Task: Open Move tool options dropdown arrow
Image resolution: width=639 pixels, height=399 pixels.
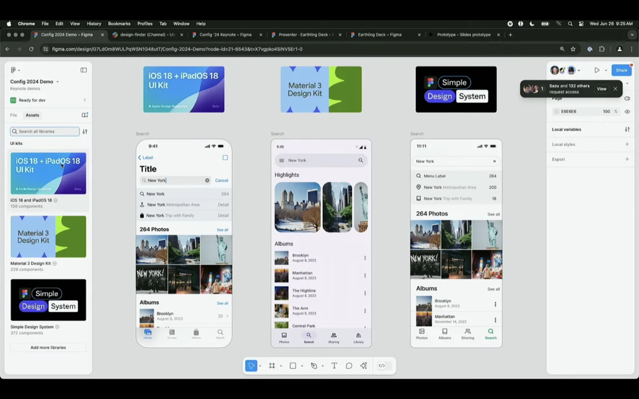Action: [x=260, y=367]
